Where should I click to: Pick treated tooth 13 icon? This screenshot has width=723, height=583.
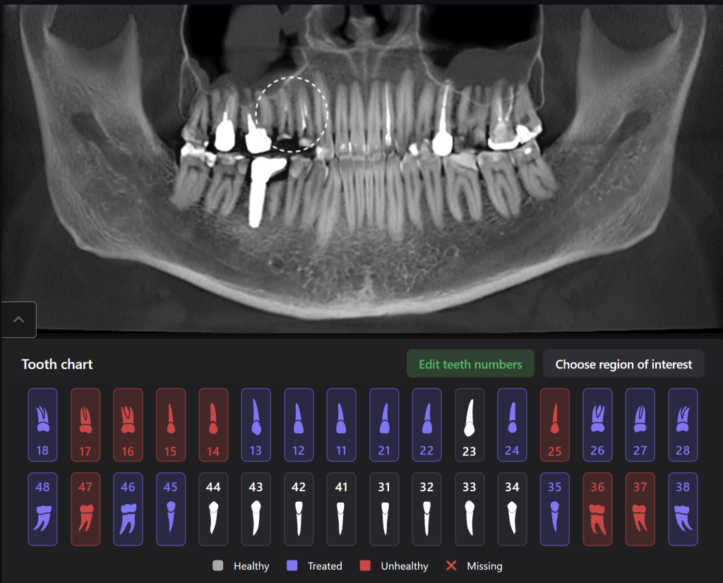(x=256, y=425)
